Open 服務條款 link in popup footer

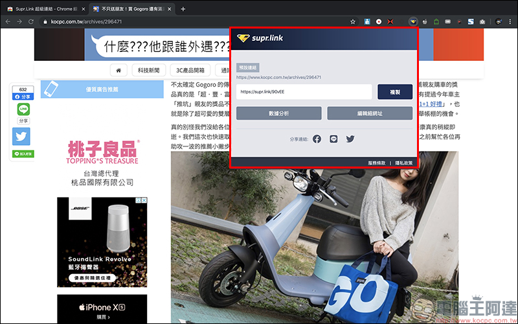pyautogui.click(x=377, y=163)
